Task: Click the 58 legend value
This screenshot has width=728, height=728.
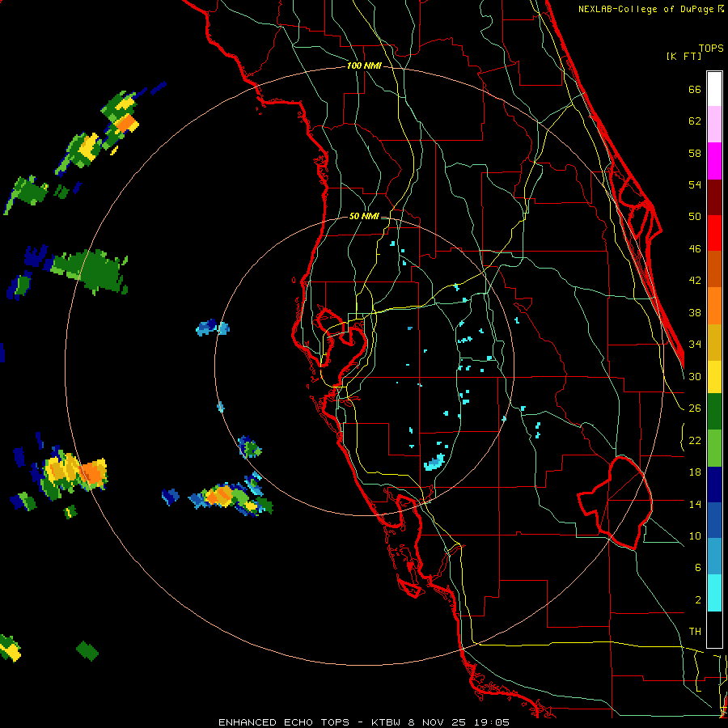Action: pyautogui.click(x=695, y=153)
